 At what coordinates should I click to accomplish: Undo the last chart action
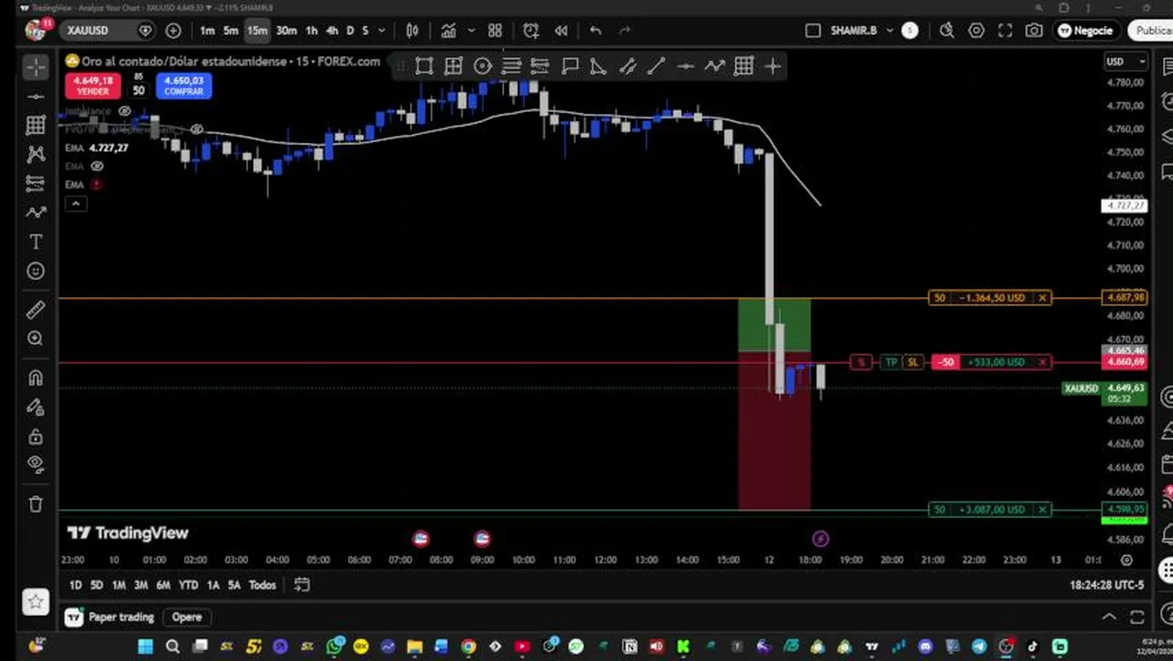click(x=595, y=30)
